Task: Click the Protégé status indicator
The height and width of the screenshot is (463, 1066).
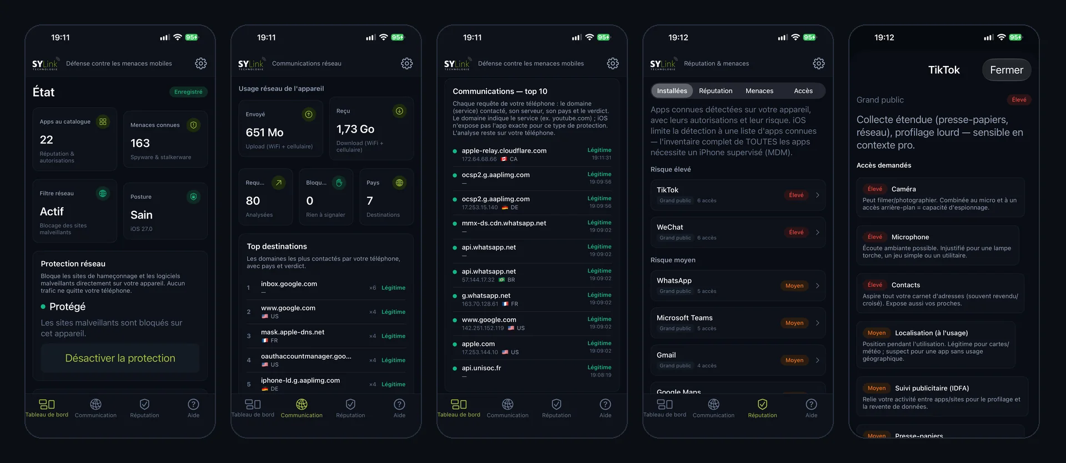Action: pyautogui.click(x=63, y=307)
